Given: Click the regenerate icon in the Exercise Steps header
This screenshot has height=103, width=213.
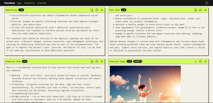Looking at the screenshot, I should point(200,62).
